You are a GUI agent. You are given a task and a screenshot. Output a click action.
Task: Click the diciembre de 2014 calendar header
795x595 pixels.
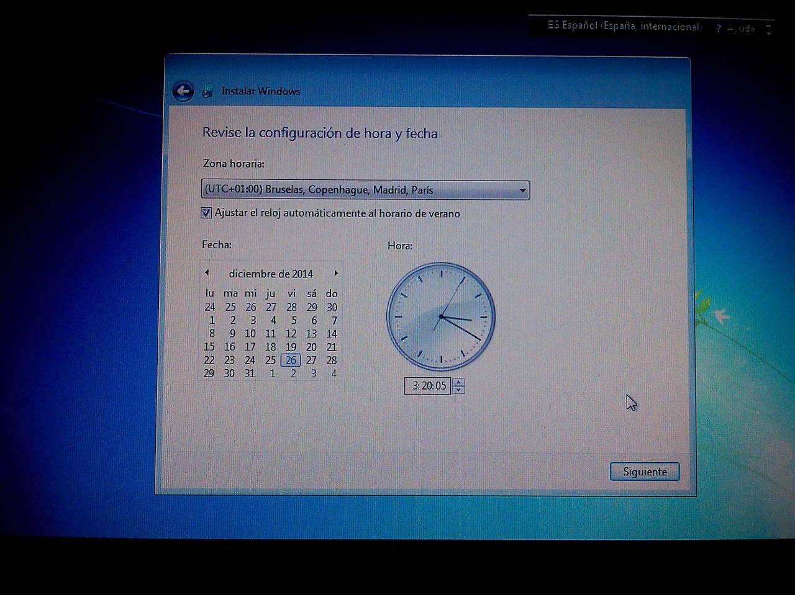pos(271,274)
